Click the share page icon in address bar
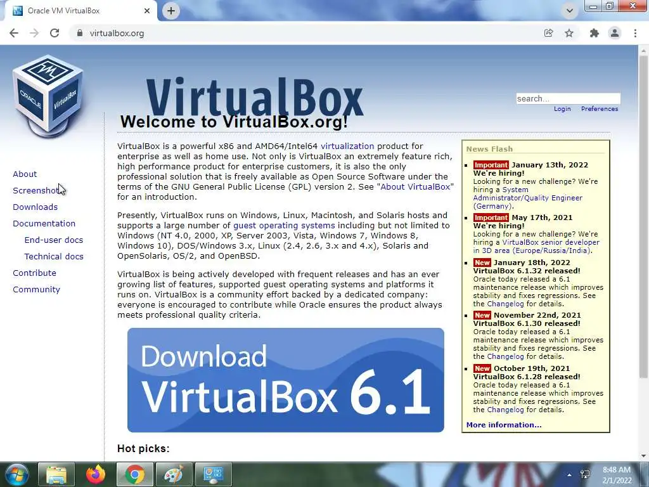 (548, 33)
